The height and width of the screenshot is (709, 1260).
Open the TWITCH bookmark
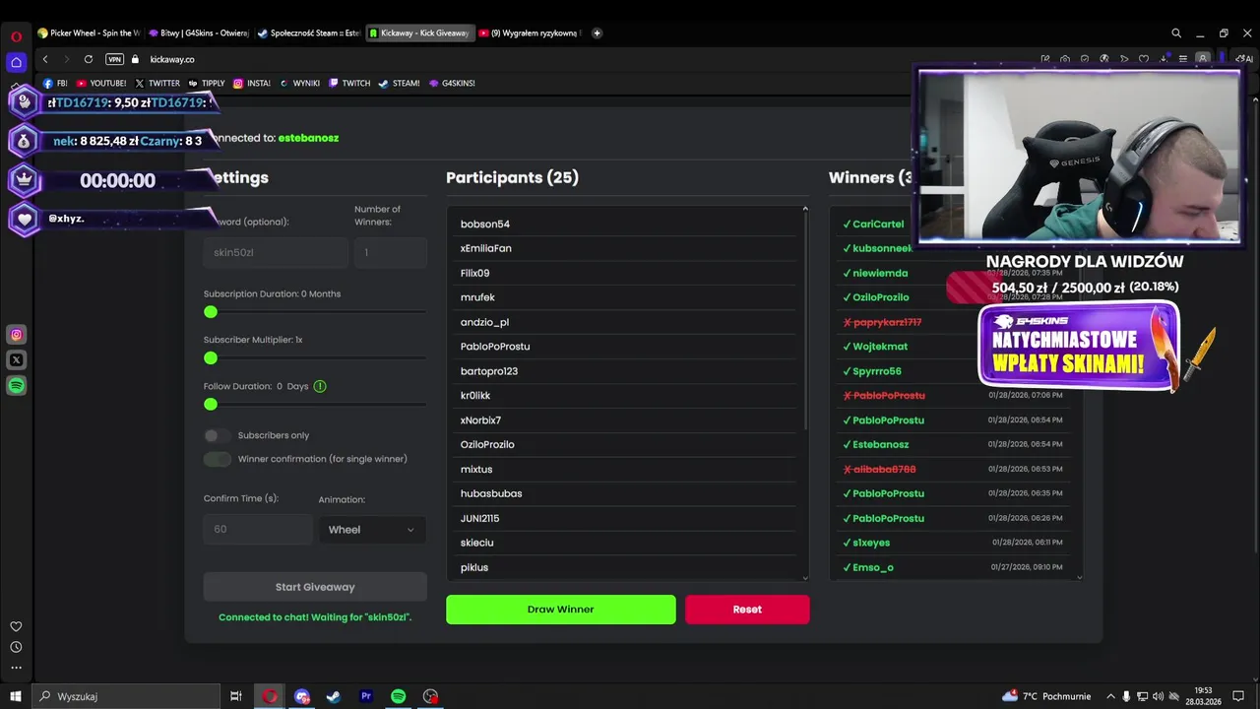tap(349, 84)
